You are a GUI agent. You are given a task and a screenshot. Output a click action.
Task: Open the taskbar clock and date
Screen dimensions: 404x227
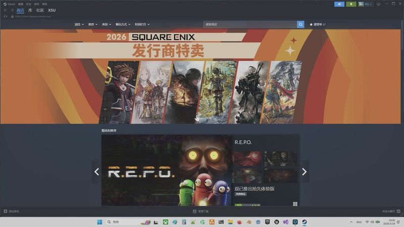(x=389, y=222)
